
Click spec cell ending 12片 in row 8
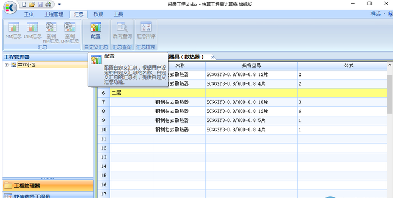251,111
